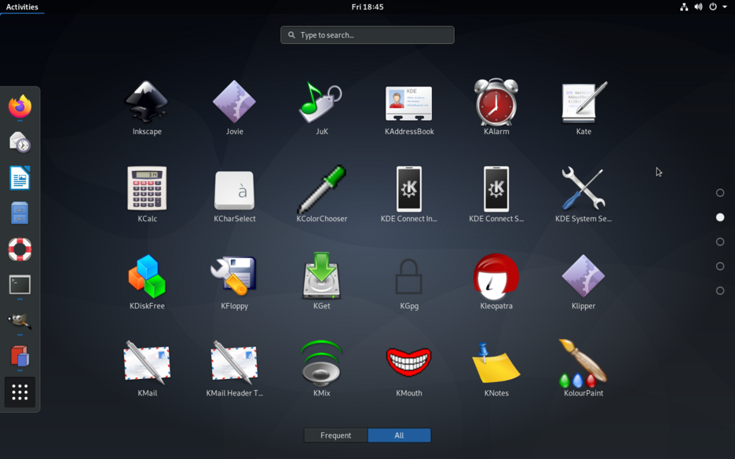Screen dimensions: 735x459
Task: Open the mail-and-clock icon in the dock
Action: pos(20,142)
